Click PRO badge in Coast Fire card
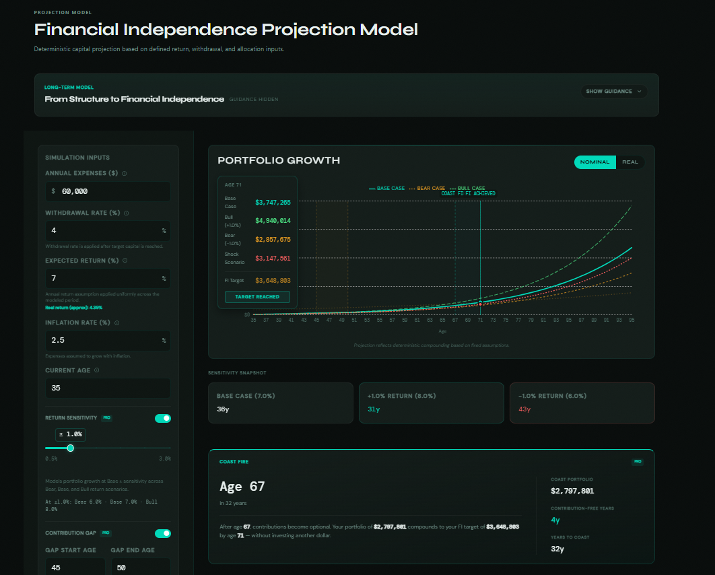Screen dimensions: 715x575 [x=638, y=461]
